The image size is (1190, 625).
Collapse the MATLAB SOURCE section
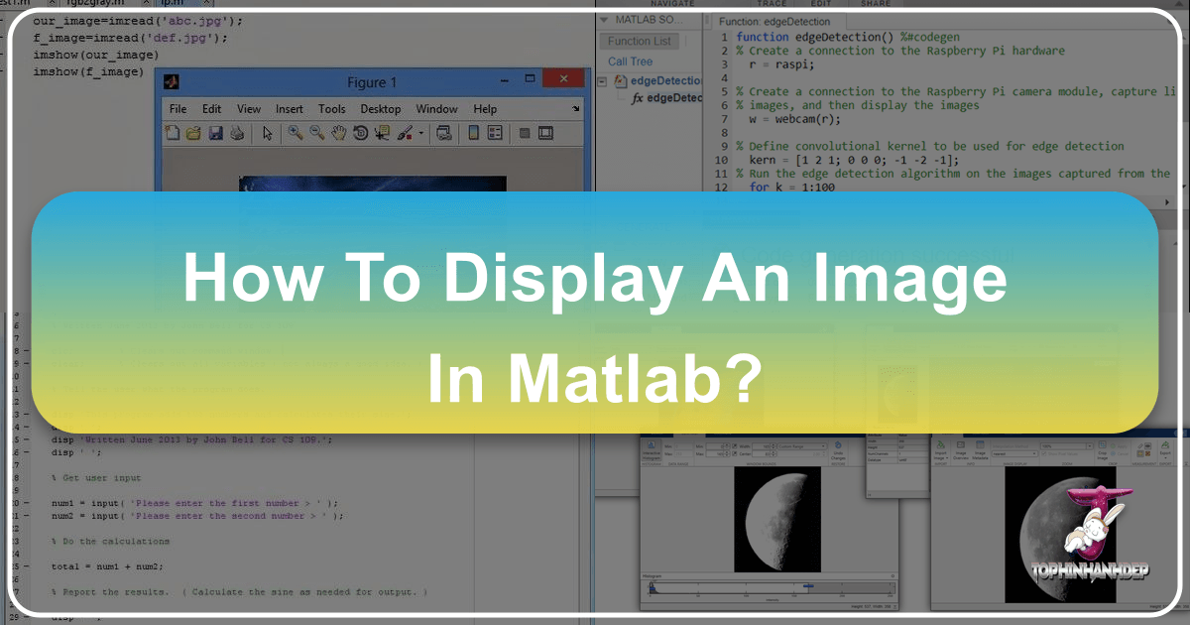pyautogui.click(x=604, y=20)
